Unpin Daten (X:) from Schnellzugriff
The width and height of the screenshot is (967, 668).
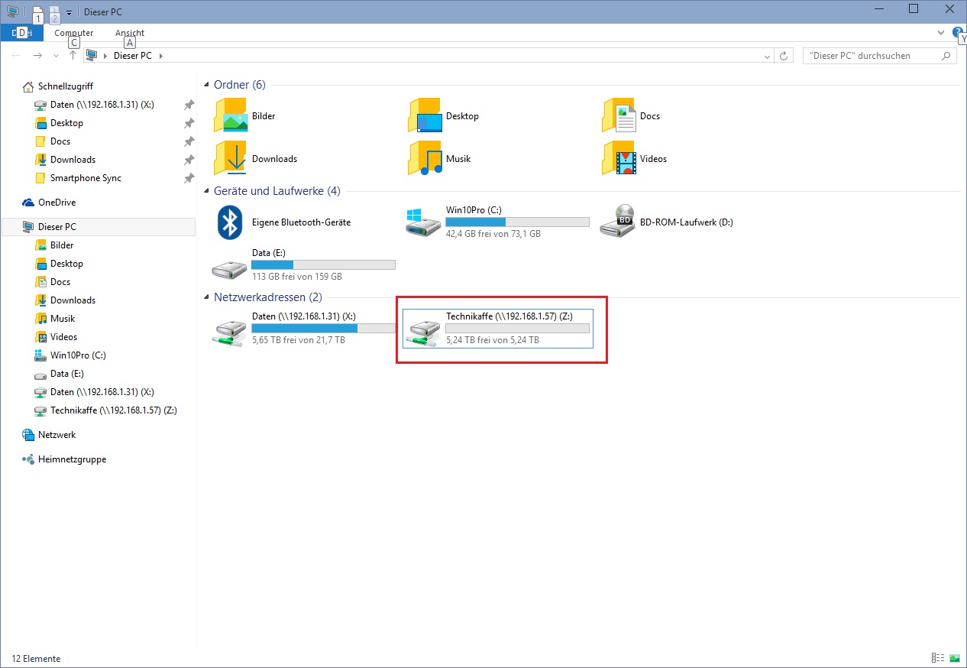189,105
